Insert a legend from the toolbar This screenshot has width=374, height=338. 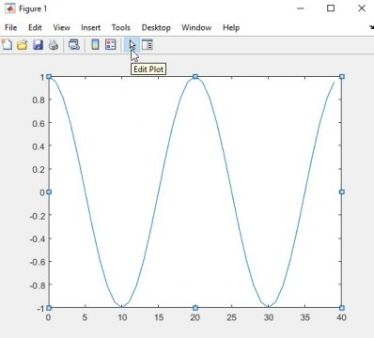click(x=111, y=45)
